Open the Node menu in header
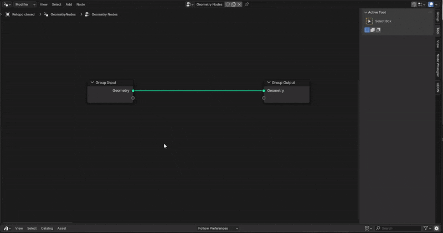The height and width of the screenshot is (233, 443). click(x=80, y=4)
